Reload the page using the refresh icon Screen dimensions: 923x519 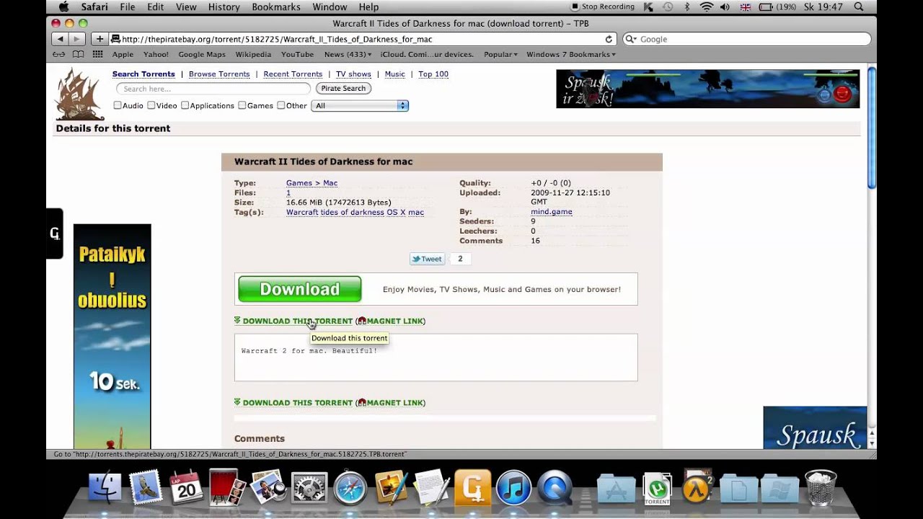coord(609,40)
